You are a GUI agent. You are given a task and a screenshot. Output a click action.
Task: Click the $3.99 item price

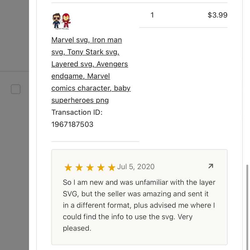point(217,15)
